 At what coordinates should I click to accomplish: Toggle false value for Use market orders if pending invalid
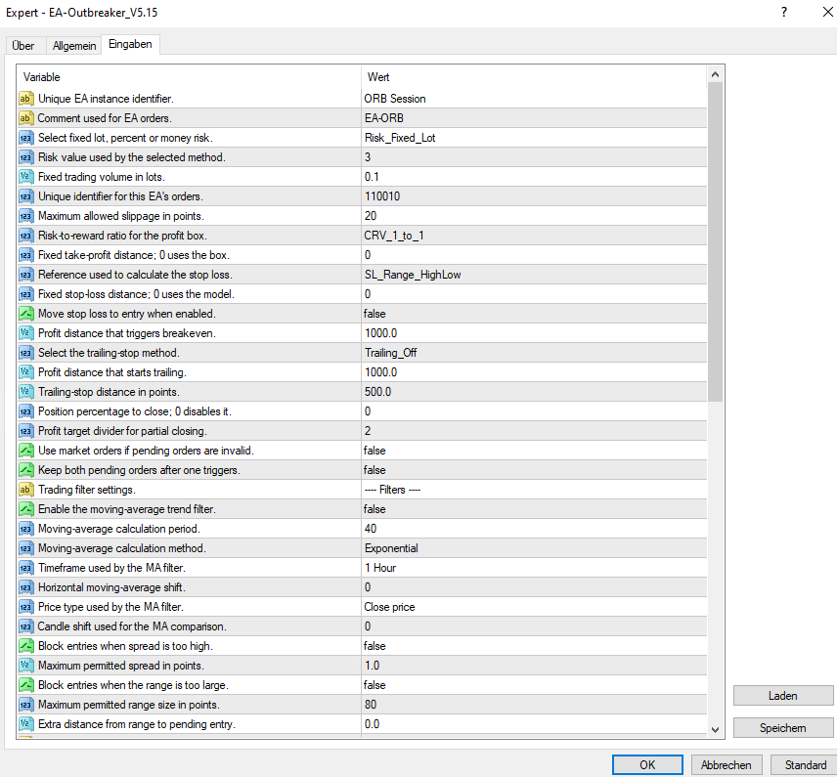coord(534,451)
